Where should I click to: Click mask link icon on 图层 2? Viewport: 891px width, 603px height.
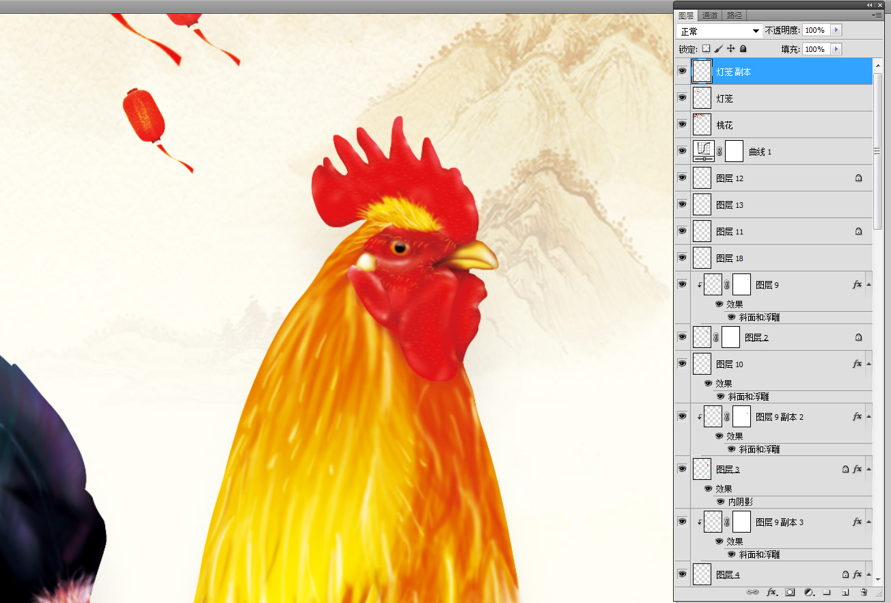pos(716,337)
